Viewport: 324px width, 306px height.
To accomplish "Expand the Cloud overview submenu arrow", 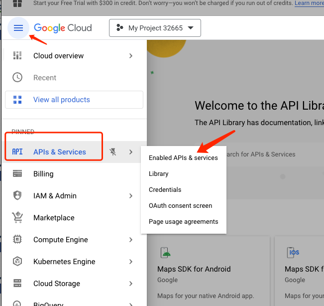I will tap(131, 56).
